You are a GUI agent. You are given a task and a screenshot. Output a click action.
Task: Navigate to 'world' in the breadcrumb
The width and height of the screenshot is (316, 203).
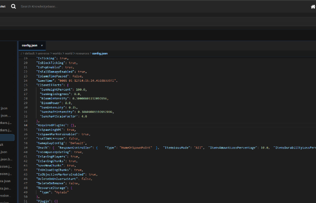pyautogui.click(x=69, y=53)
